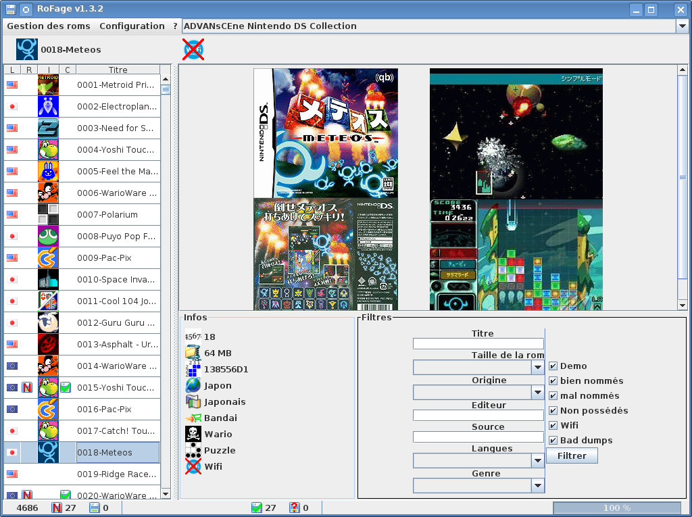Click the Need for Speed icon
This screenshot has height=517, width=692.
click(x=48, y=128)
